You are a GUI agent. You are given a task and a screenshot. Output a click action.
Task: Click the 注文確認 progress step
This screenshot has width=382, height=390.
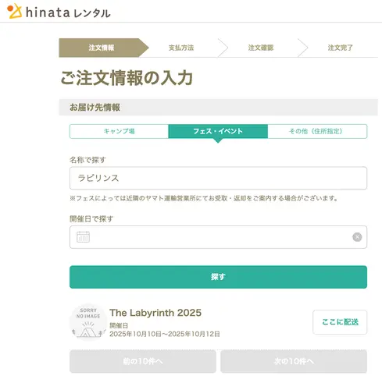[261, 48]
